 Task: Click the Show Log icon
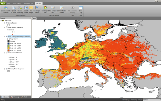point(81,10)
